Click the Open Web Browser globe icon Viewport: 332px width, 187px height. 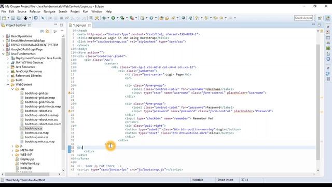(x=183, y=18)
